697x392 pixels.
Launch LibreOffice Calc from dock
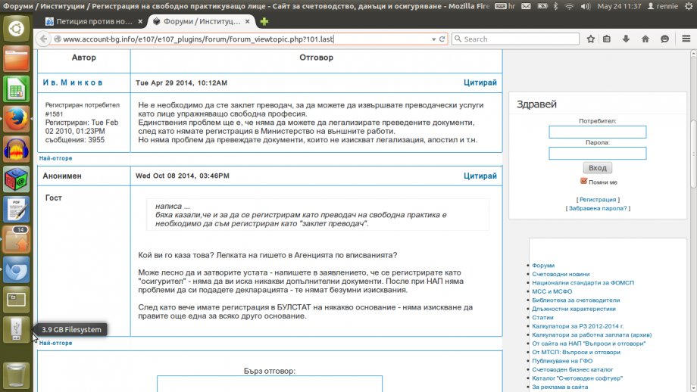point(17,89)
